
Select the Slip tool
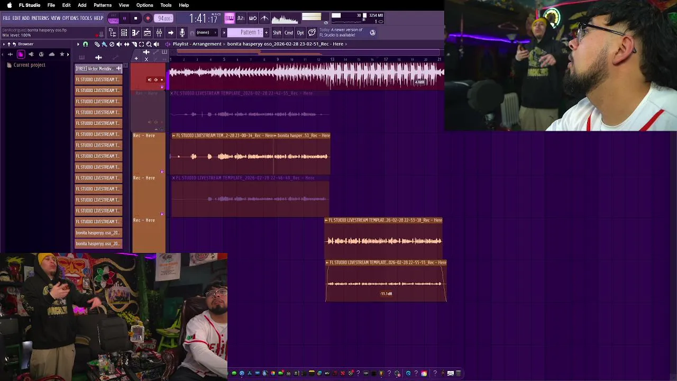(126, 44)
